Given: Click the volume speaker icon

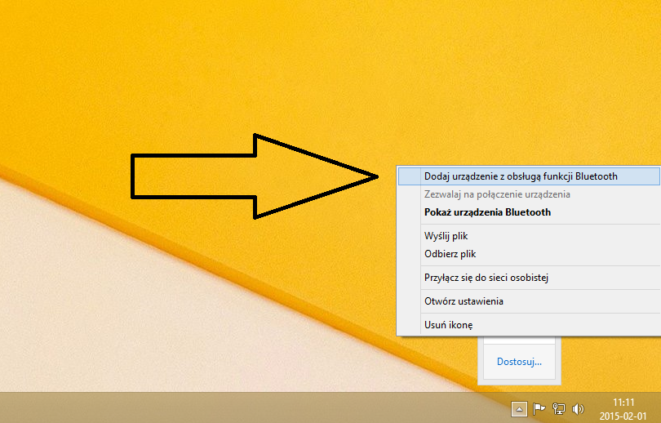Looking at the screenshot, I should [x=579, y=409].
